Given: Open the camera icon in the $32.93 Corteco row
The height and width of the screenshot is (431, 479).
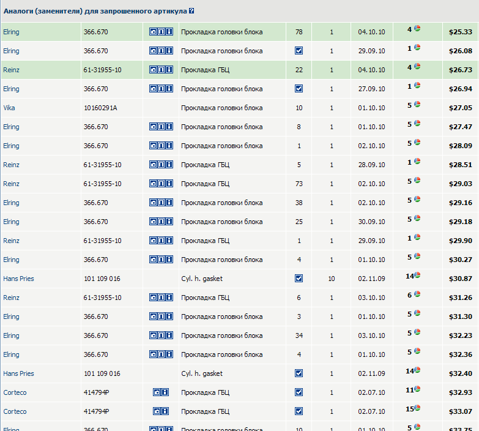Looking at the screenshot, I should 157,392.
